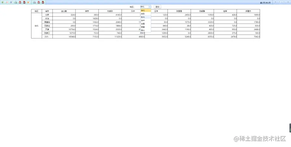This screenshot has width=291, height=147.
Task: Click the green printer icon
Action: coord(16,2)
